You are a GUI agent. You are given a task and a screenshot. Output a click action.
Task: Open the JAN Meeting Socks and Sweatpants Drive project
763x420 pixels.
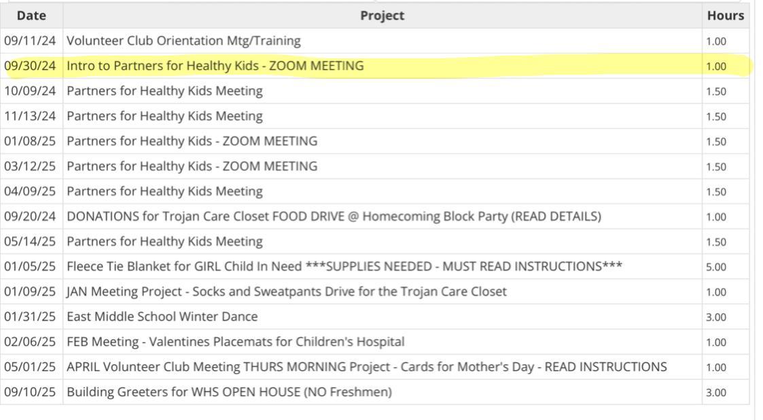286,292
